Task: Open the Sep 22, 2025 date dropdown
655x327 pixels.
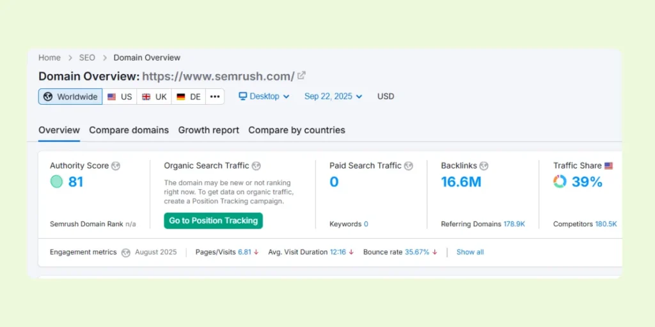Action: [333, 96]
